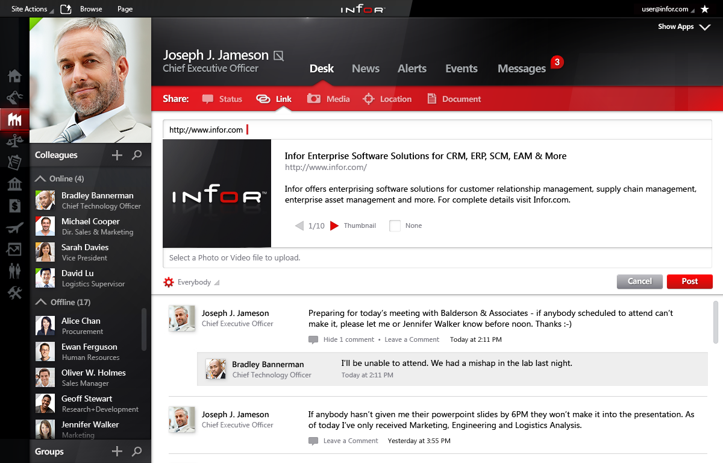Click the share page icon beside Site Actions
Image resolution: width=723 pixels, height=463 pixels.
[66, 9]
